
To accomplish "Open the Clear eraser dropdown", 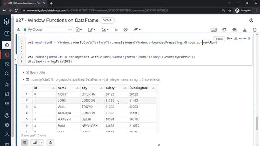I will click(x=137, y=30).
